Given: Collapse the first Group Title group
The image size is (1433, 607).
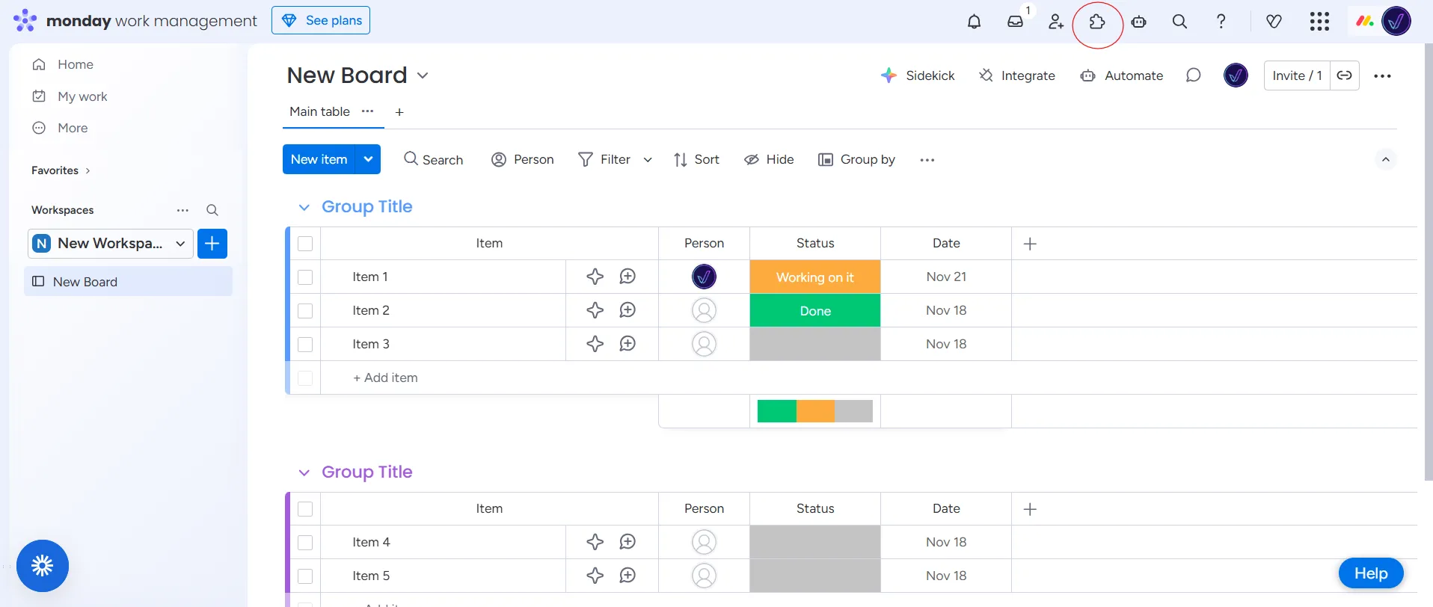Looking at the screenshot, I should coord(304,207).
